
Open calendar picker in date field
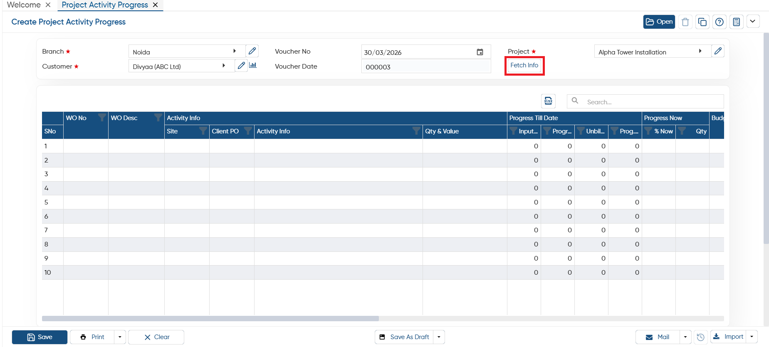pos(480,52)
